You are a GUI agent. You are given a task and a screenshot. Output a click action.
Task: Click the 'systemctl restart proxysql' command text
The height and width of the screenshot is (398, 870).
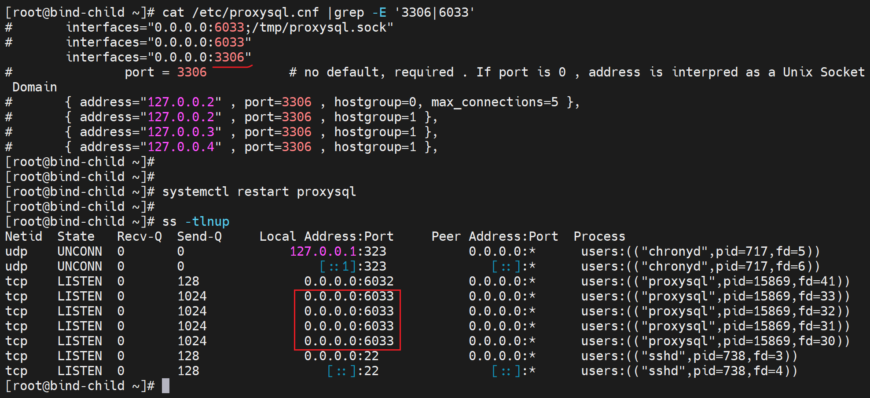tap(259, 192)
